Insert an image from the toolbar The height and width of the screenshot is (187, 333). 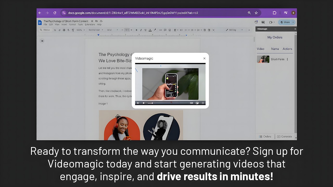[x=170, y=30]
